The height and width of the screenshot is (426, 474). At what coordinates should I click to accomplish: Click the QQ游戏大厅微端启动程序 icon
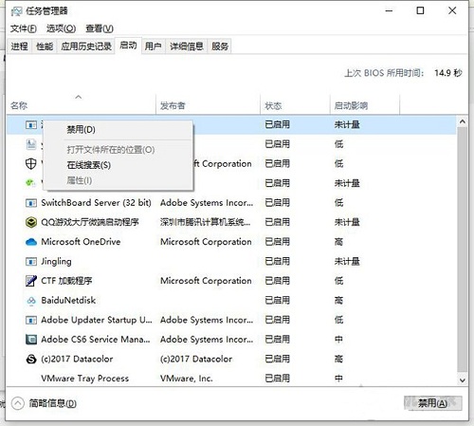click(x=31, y=222)
